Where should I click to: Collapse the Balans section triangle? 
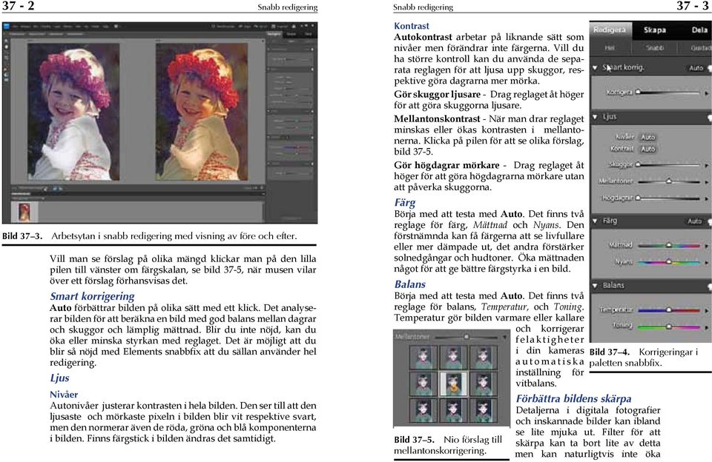click(595, 286)
